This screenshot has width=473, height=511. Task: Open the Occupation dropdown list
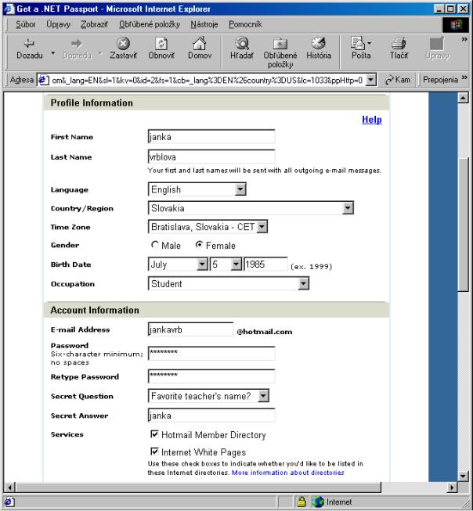point(304,284)
